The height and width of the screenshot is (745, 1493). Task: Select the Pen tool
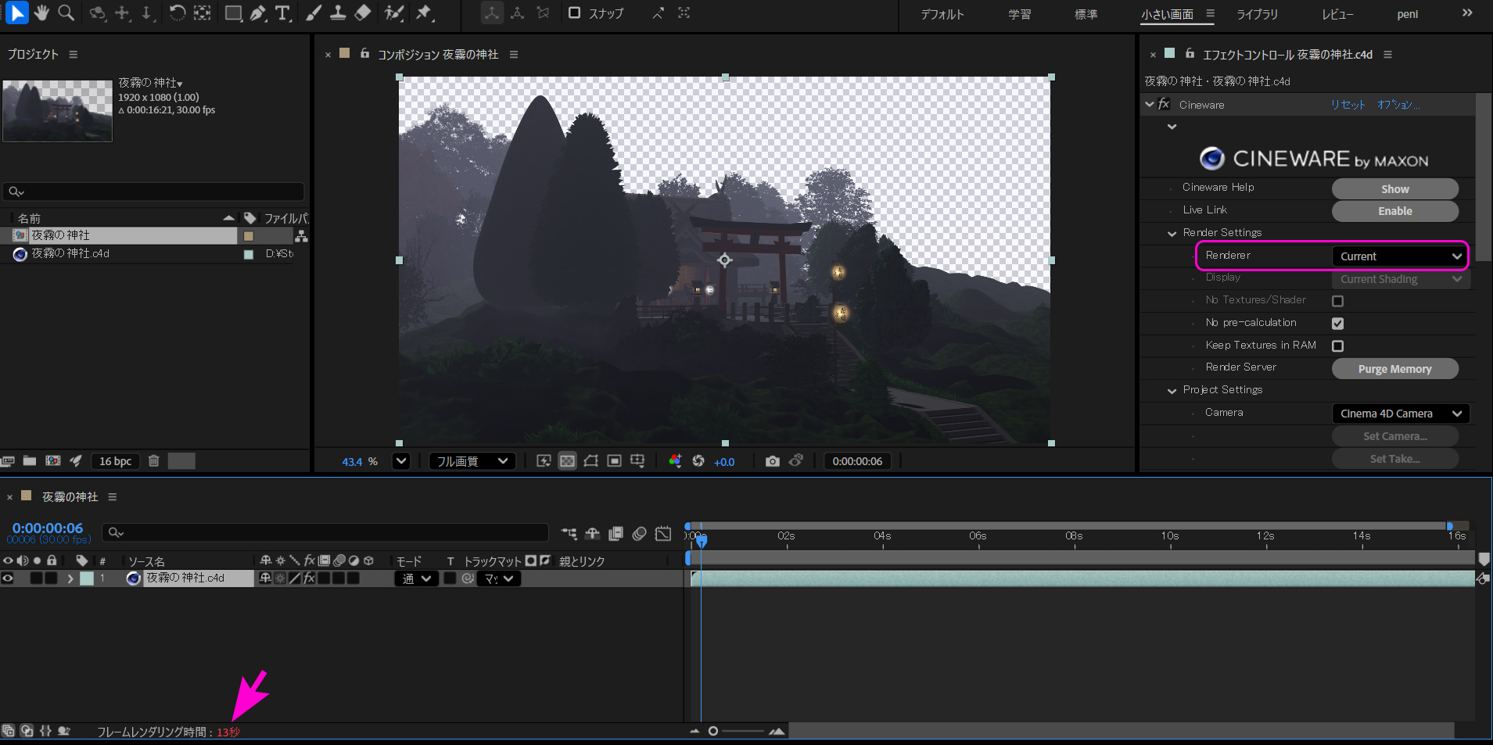[257, 13]
